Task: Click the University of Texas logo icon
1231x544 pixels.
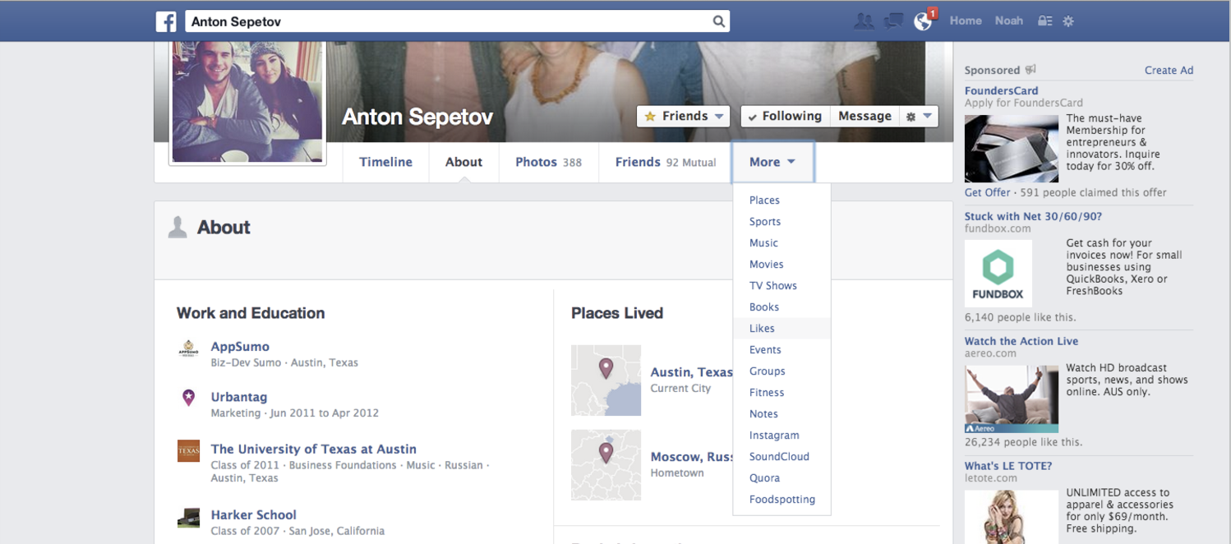Action: [188, 451]
